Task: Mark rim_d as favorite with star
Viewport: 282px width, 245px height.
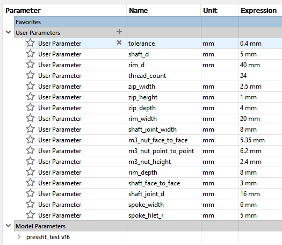Action: [30, 64]
